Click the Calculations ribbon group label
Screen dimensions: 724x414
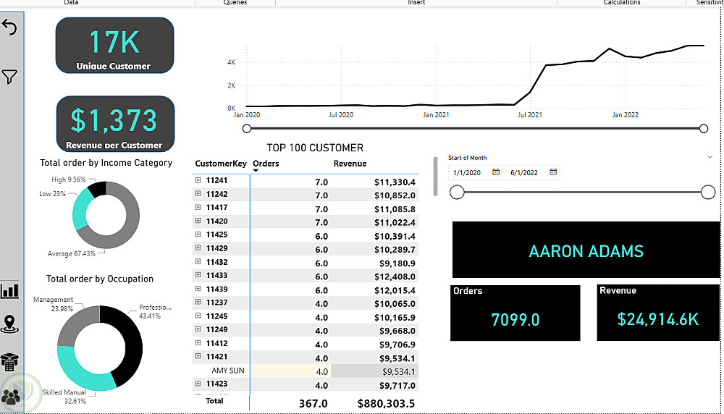(621, 2)
